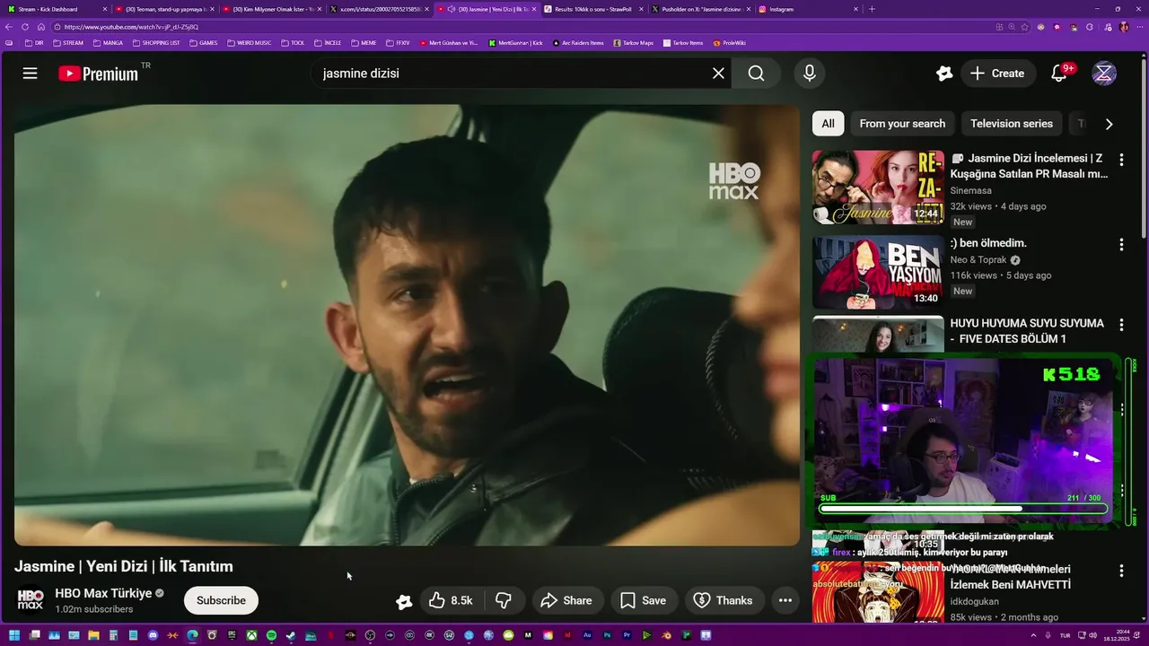The width and height of the screenshot is (1149, 646).
Task: Open Jasmine Dizi İncelemesi video thumbnail
Action: coord(878,187)
